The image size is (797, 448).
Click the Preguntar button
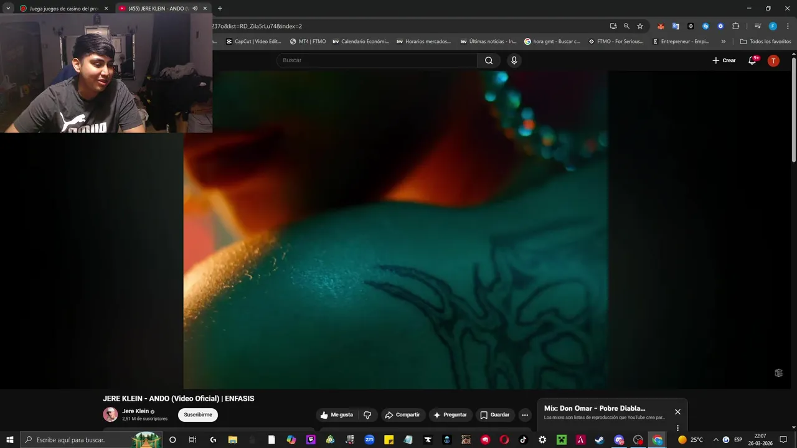(450, 415)
